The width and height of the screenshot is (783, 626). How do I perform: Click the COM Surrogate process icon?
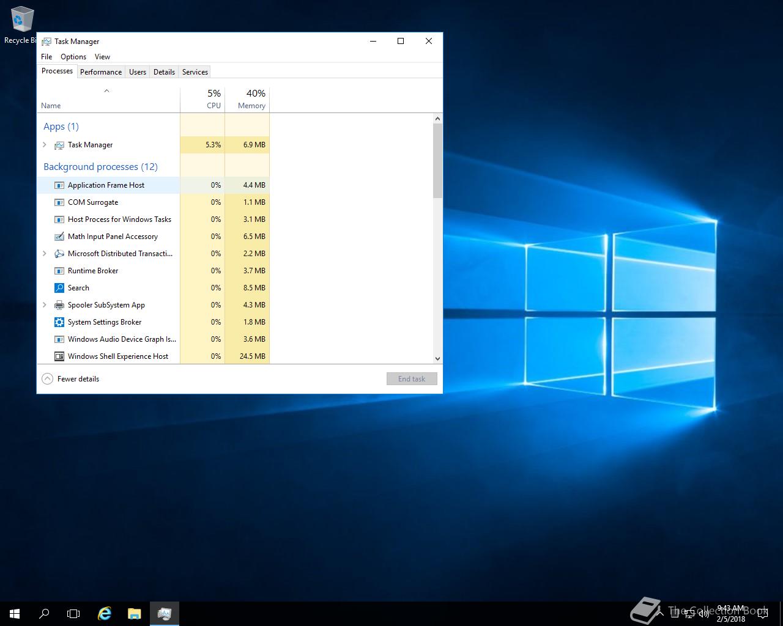[59, 202]
